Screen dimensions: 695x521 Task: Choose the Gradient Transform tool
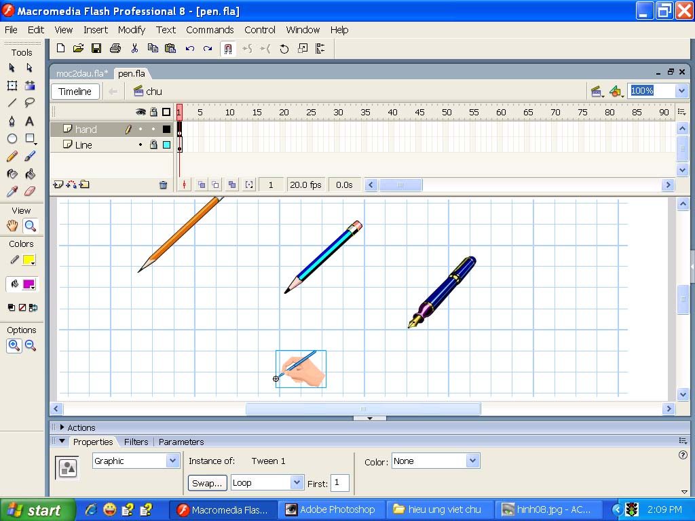pyautogui.click(x=30, y=85)
